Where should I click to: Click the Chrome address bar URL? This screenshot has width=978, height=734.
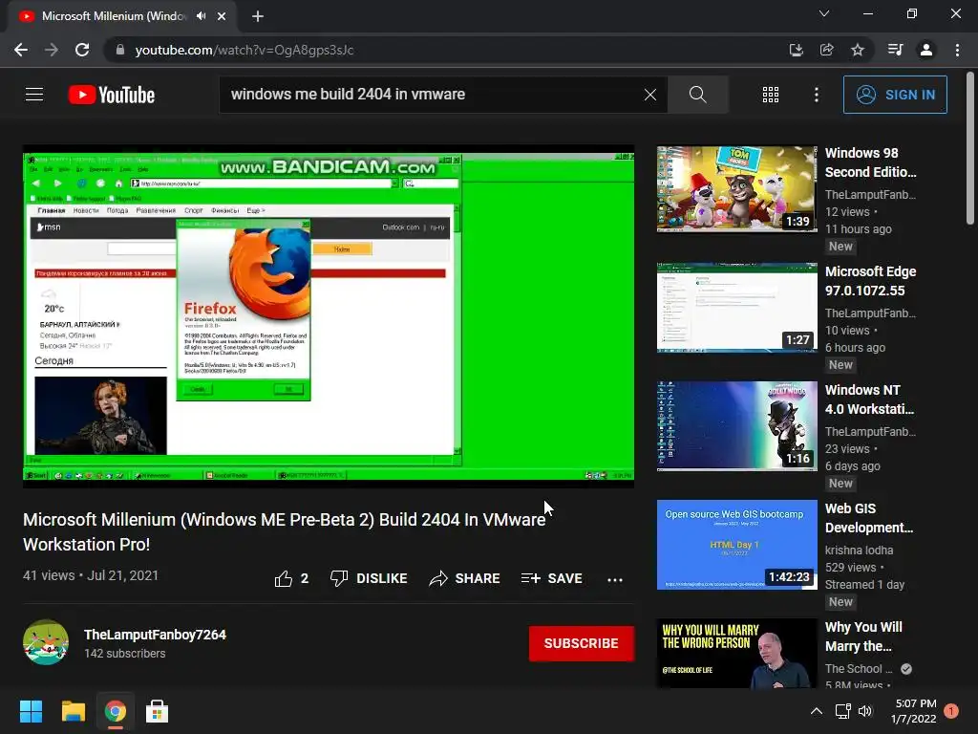[x=244, y=50]
